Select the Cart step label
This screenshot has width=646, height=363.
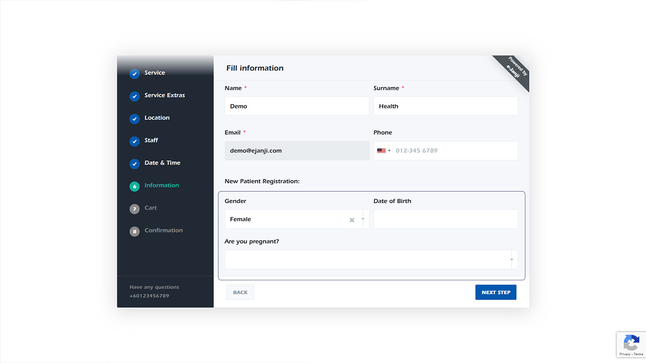(150, 208)
